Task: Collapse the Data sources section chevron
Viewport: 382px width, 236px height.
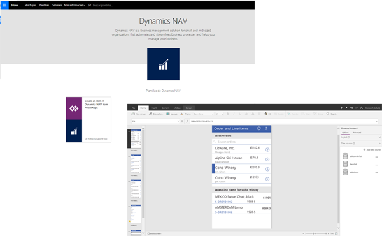Action: click(379, 144)
